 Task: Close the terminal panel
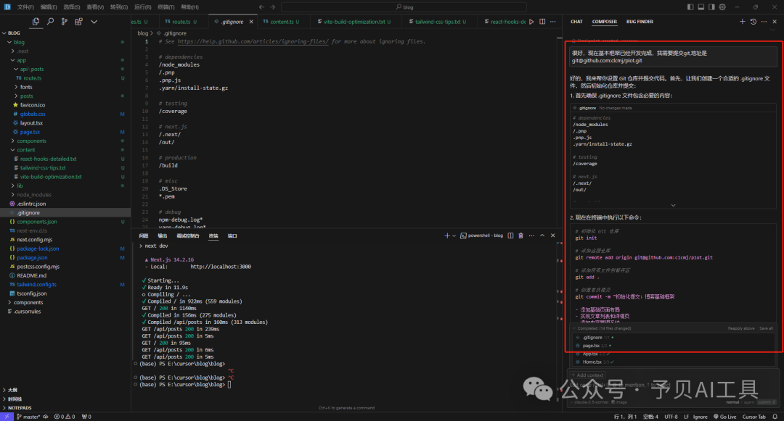coord(552,235)
